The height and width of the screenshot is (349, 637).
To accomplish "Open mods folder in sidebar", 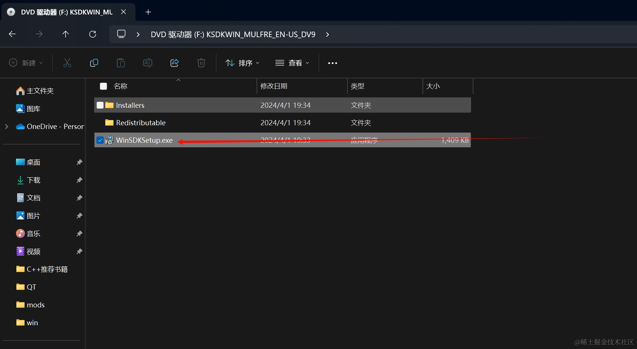I will [x=31, y=305].
